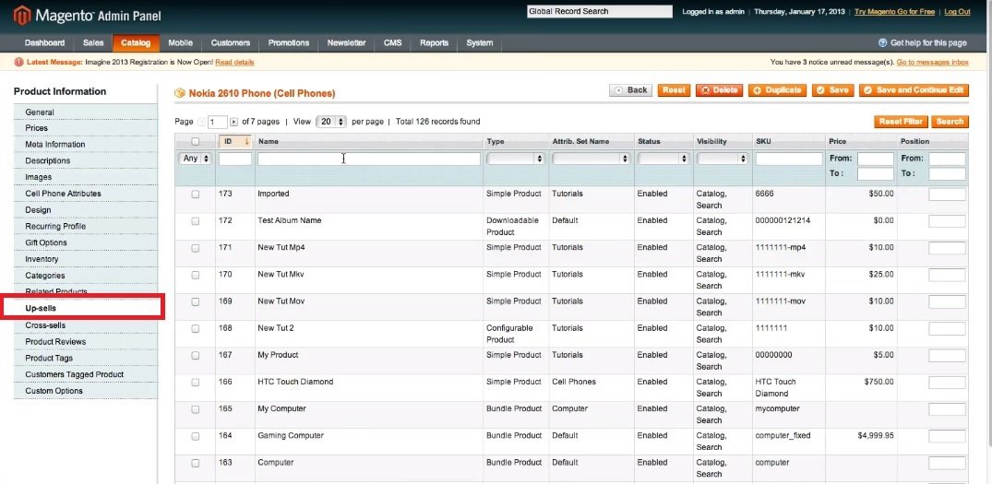Tick checkbox for Test Album Name row
The width and height of the screenshot is (992, 484).
tap(195, 221)
